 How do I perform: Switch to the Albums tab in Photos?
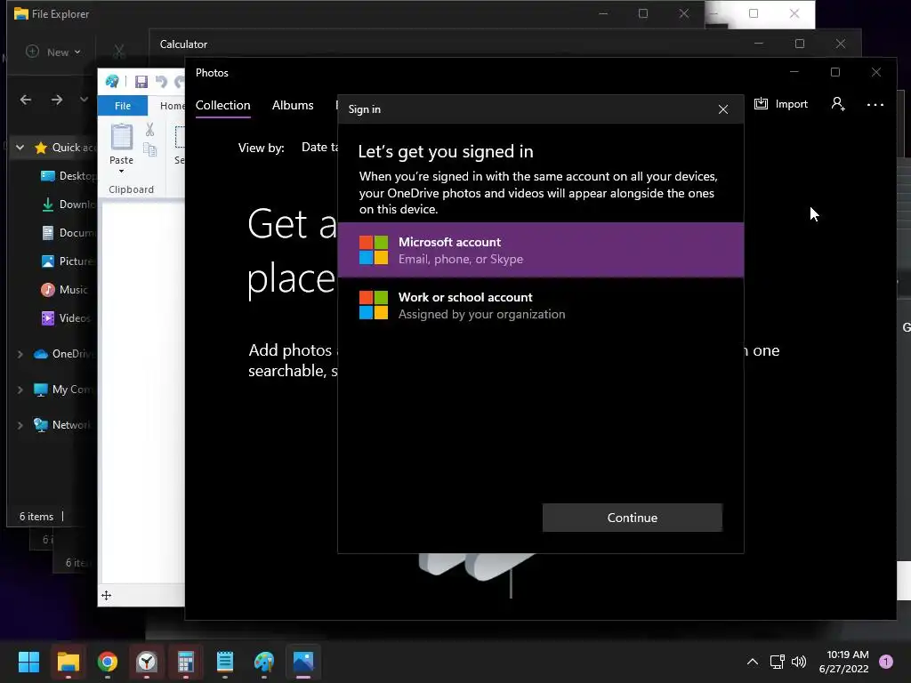(292, 105)
